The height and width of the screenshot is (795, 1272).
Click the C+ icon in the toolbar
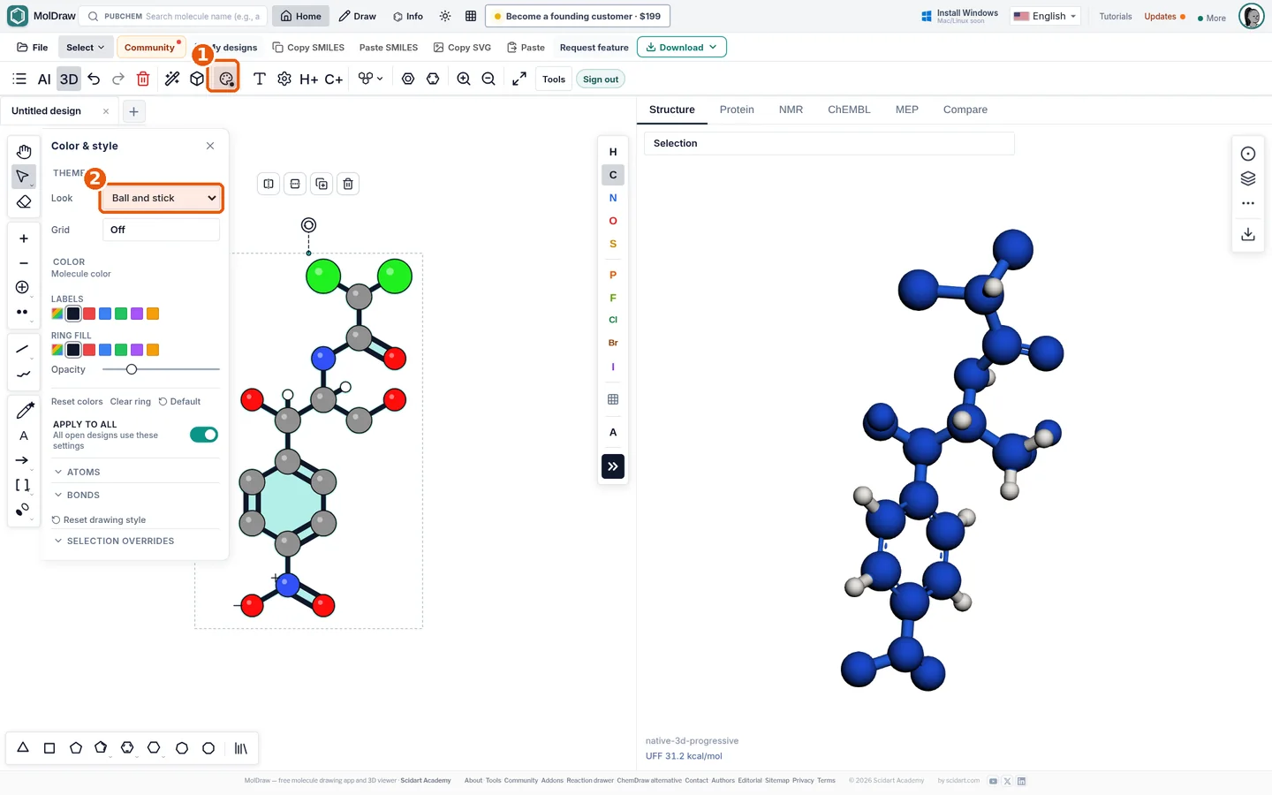point(333,79)
